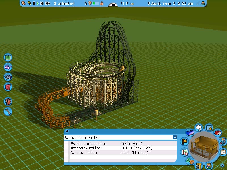This screenshot has height=170, width=227.
Task: Click the Excitement rating value 6.46 (High)
Action: 132,143
